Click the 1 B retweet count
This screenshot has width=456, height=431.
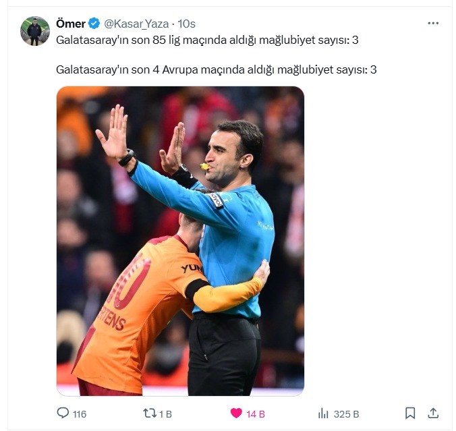(165, 414)
